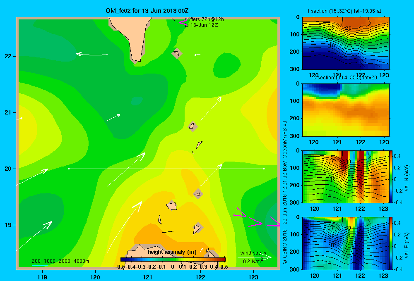The image size is (414, 281).
Task: Click the "wind stress" legend label
Action: (x=253, y=252)
